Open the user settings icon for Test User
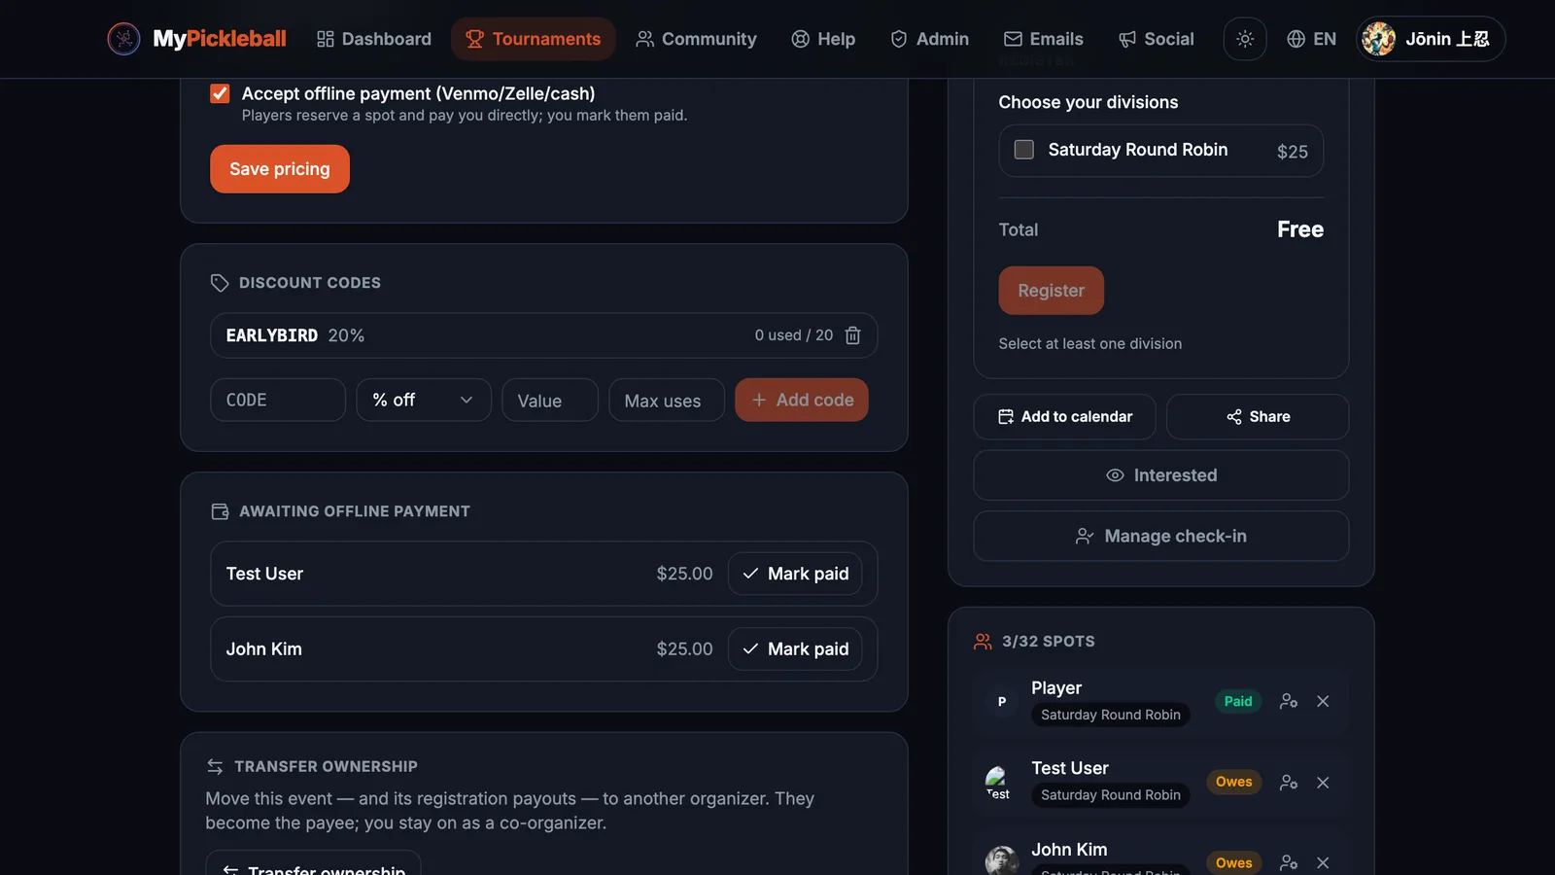 (1289, 783)
